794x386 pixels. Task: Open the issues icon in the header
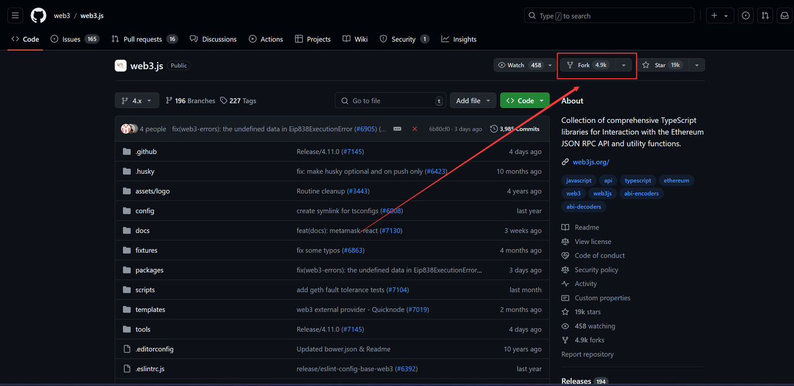(746, 16)
